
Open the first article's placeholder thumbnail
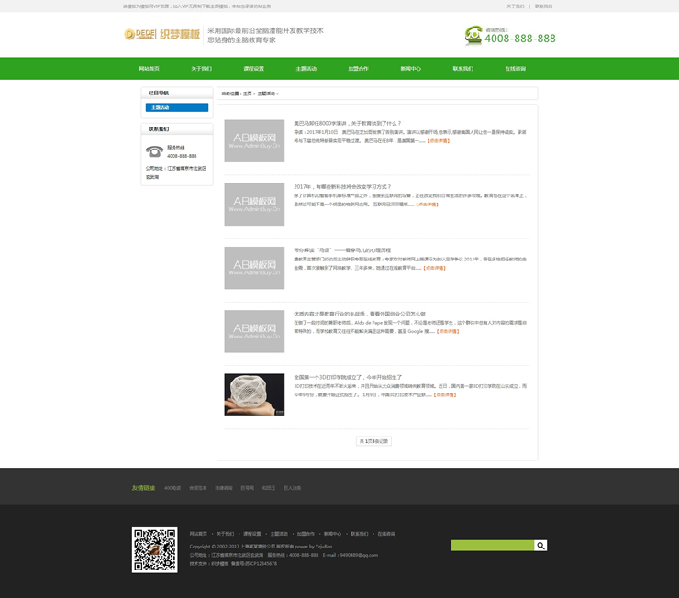point(254,140)
